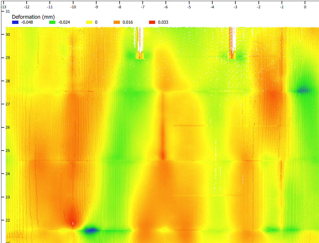Viewport: 319px width, 243px height.
Task: Click the 22 tick label on left axis
Action: [x=8, y=220]
